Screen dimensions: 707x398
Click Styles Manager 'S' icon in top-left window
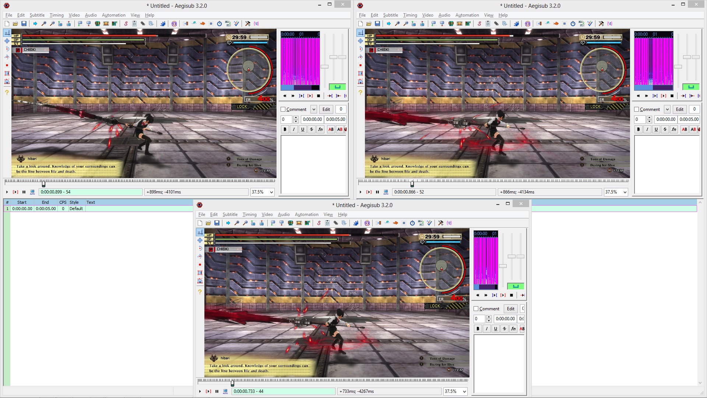(x=126, y=24)
